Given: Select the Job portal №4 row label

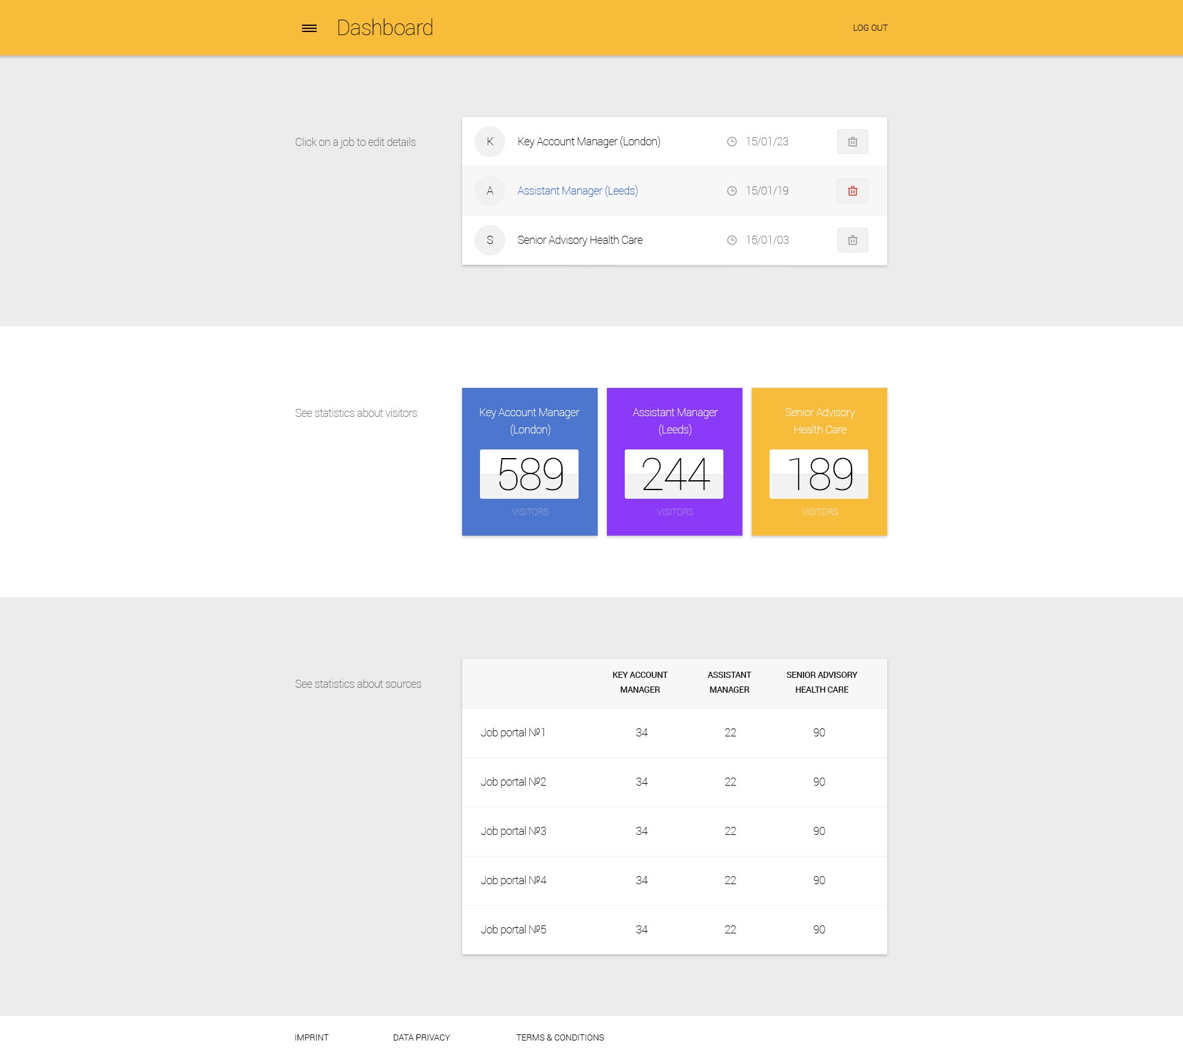Looking at the screenshot, I should click(x=513, y=880).
